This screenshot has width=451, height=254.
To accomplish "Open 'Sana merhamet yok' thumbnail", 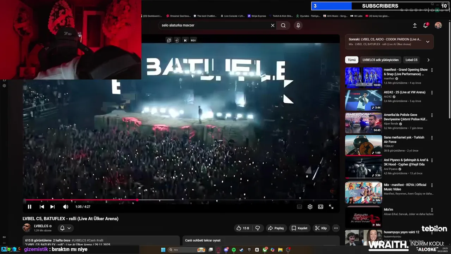I will pos(363,145).
